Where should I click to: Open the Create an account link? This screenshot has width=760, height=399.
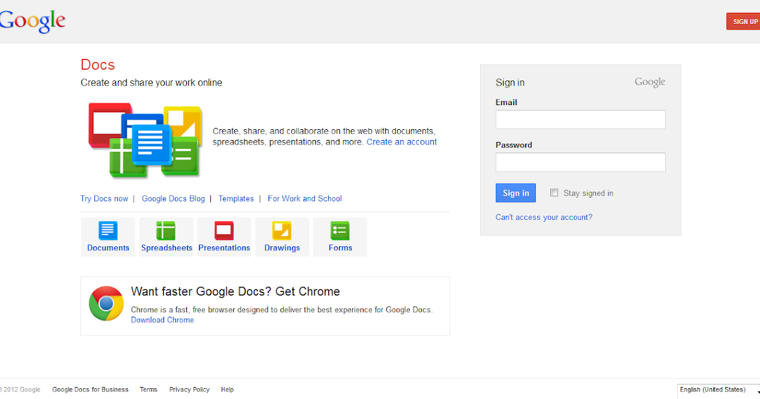click(402, 142)
